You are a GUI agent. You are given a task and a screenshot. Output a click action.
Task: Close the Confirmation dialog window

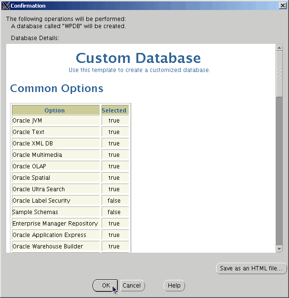coord(282,6)
